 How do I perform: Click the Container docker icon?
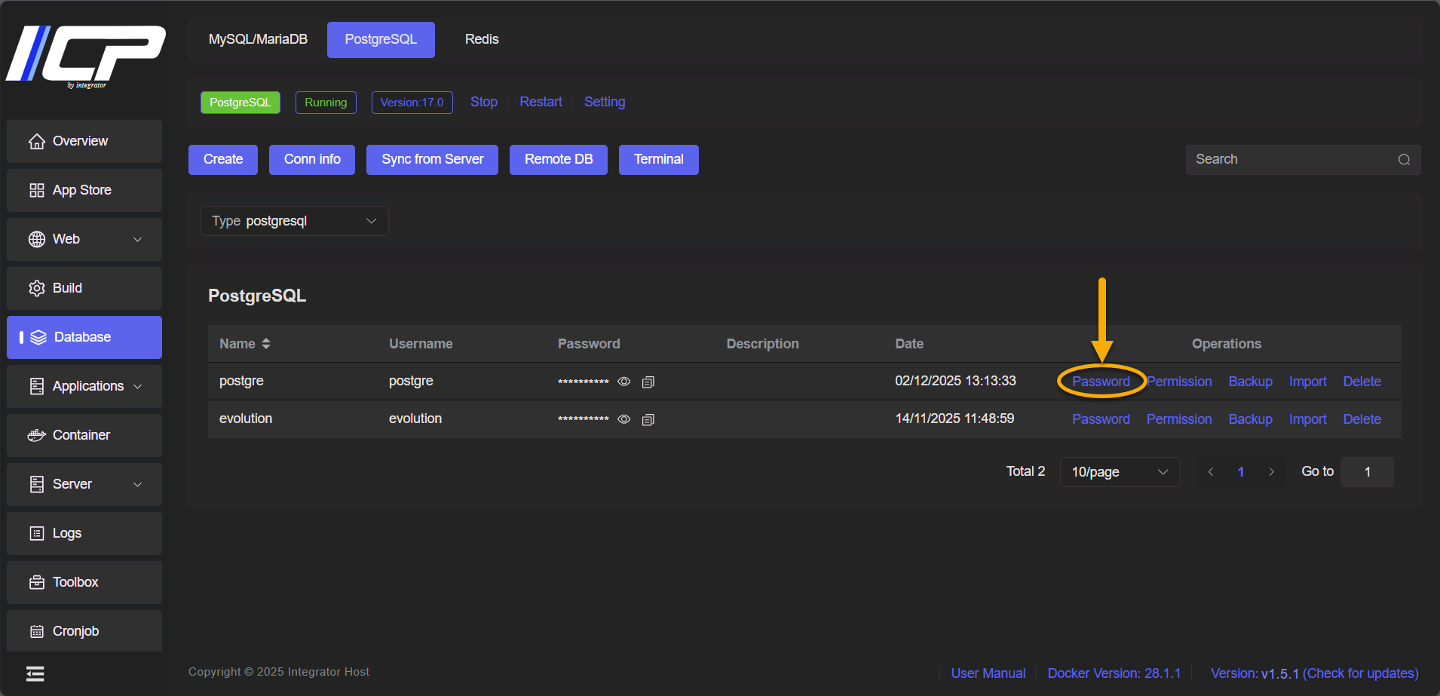(x=36, y=435)
